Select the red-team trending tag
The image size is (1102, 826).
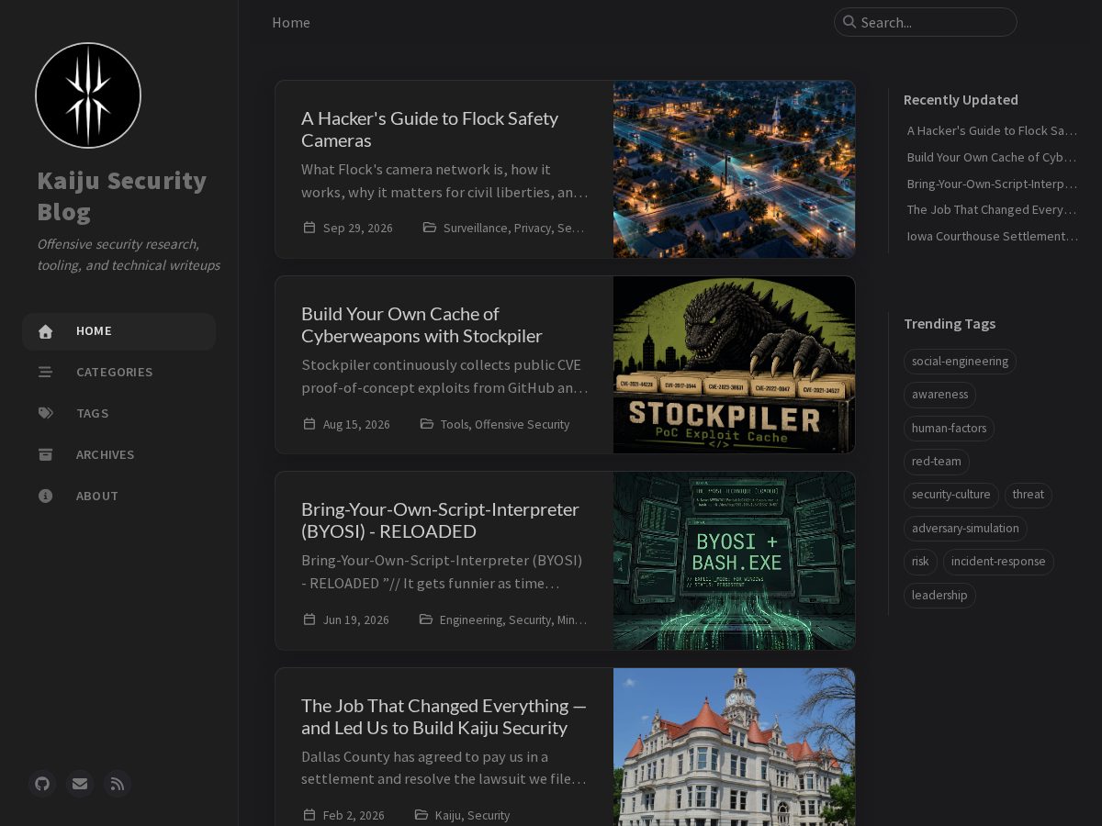(937, 461)
